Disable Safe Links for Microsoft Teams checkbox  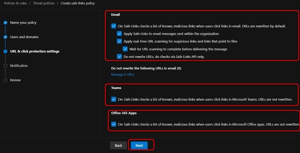pos(114,99)
